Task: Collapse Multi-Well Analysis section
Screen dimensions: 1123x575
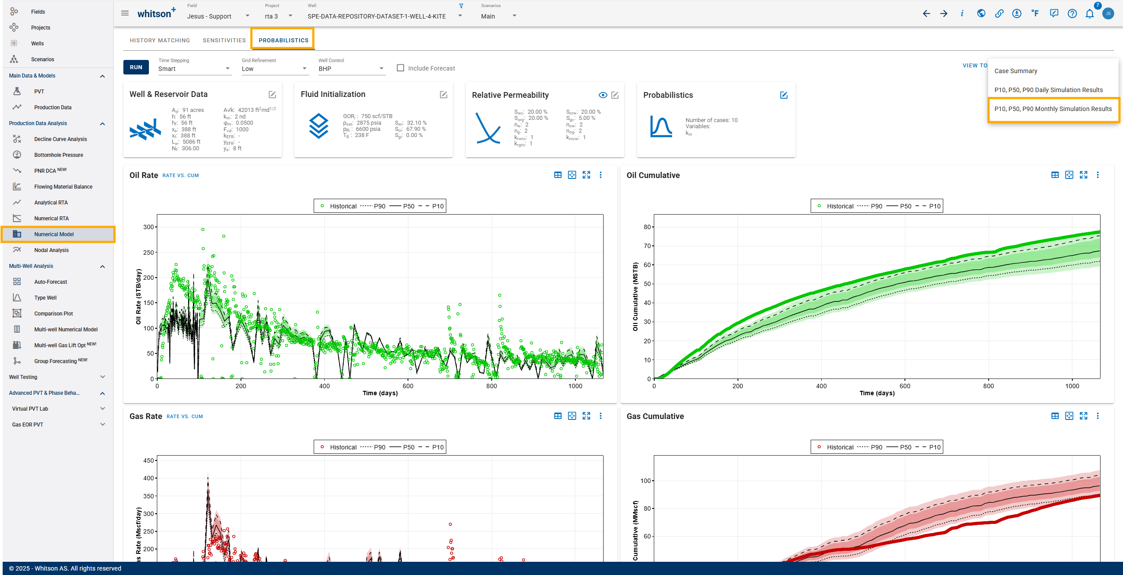Action: 102,266
